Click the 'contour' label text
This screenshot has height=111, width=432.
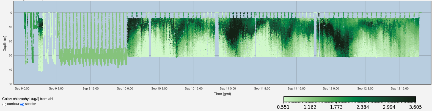[13, 104]
